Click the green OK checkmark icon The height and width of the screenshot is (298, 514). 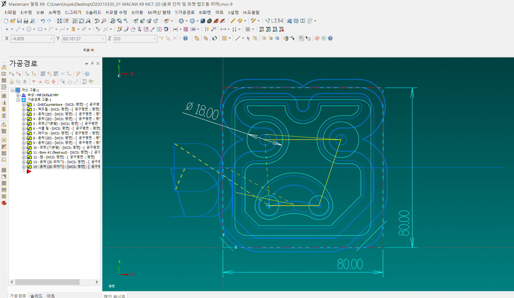coord(324,38)
